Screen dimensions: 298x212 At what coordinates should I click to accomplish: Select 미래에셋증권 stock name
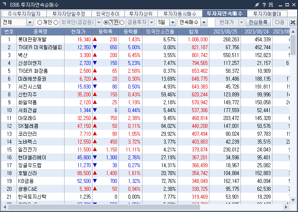click(x=32, y=79)
